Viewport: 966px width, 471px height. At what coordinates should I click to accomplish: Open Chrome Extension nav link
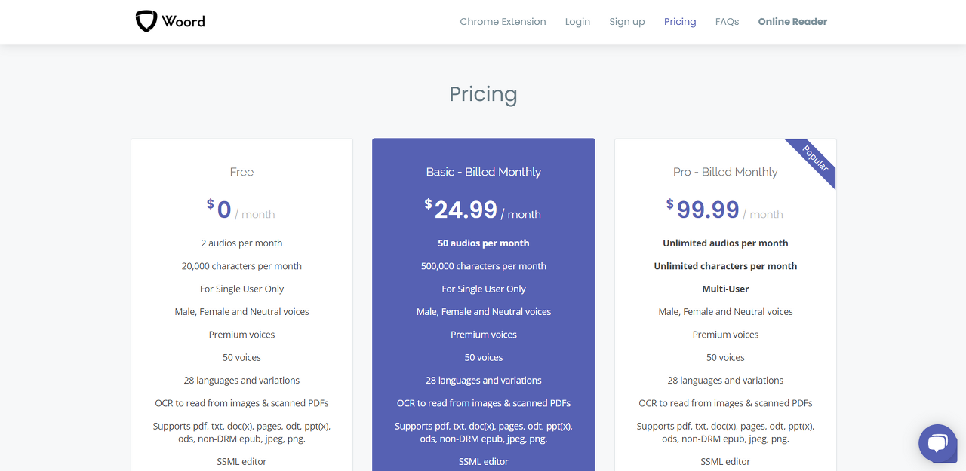[503, 22]
